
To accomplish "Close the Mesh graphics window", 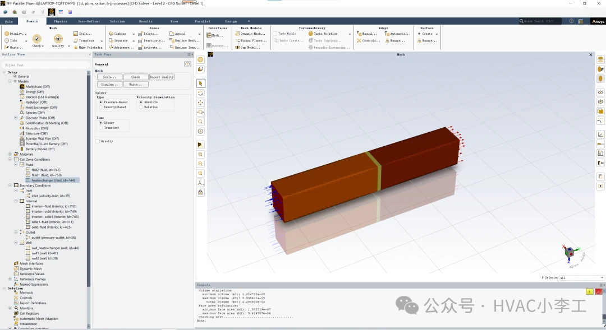I will coord(590,55).
